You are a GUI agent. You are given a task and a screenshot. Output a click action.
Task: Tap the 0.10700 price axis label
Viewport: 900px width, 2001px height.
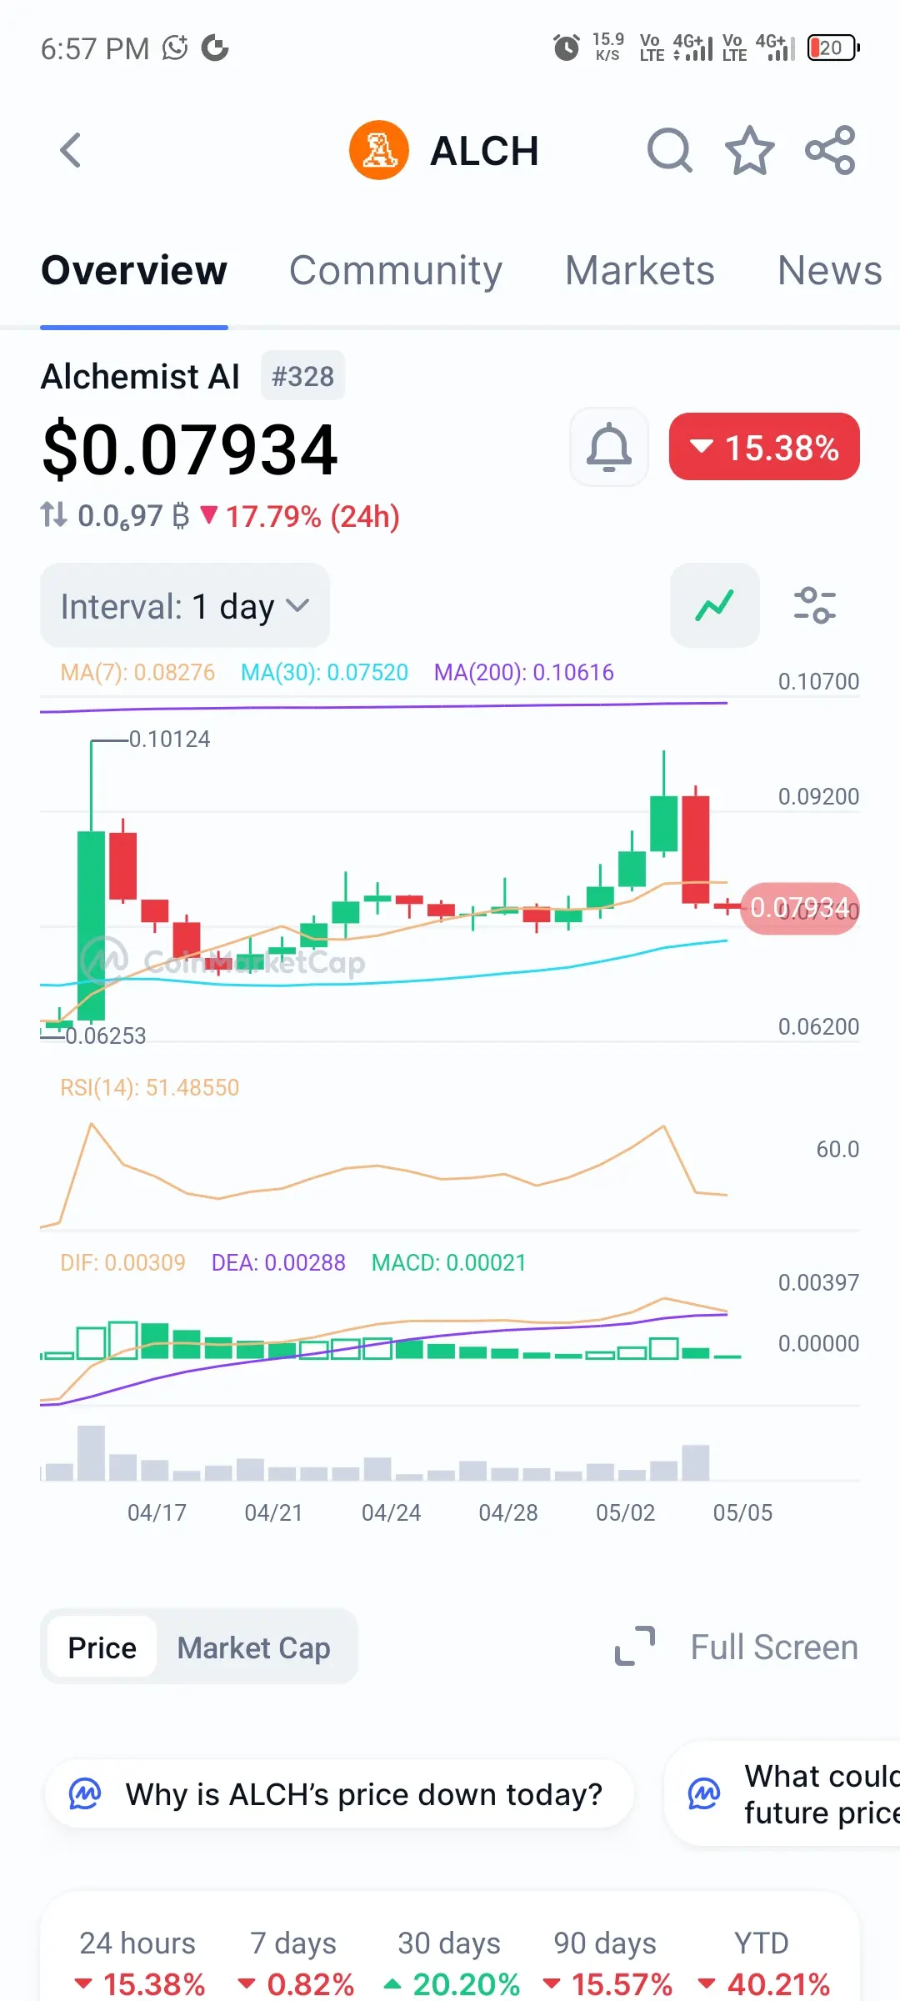(818, 682)
